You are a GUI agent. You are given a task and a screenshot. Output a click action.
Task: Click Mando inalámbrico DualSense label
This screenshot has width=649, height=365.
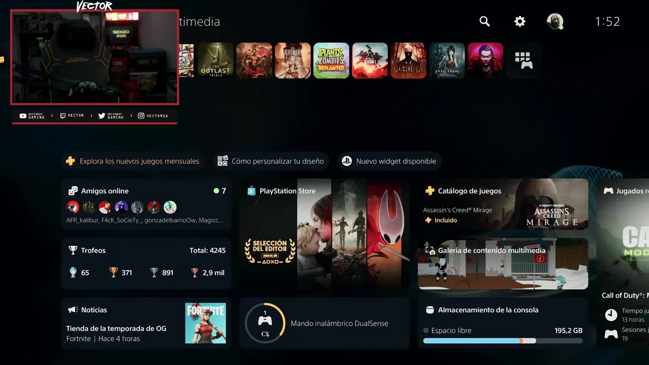pyautogui.click(x=339, y=323)
